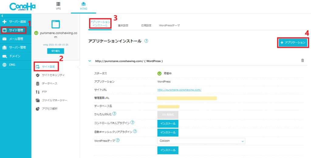This screenshot has width=311, height=158.
Task: Switch to the 応用設定 tab
Action: pos(146,25)
